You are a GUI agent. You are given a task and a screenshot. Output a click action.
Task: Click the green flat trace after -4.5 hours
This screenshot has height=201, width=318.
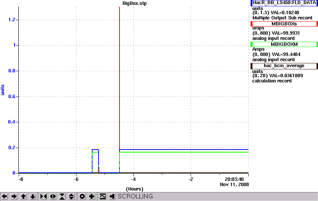pos(184,152)
